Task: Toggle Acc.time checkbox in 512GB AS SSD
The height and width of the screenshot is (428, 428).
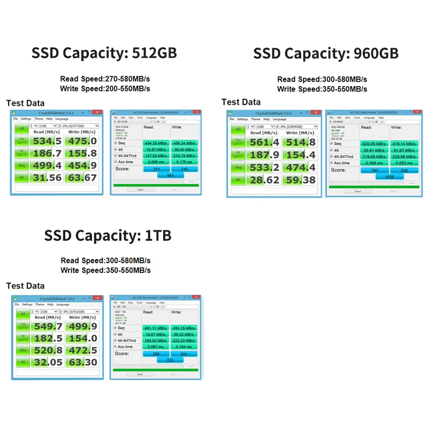Action: [x=116, y=162]
